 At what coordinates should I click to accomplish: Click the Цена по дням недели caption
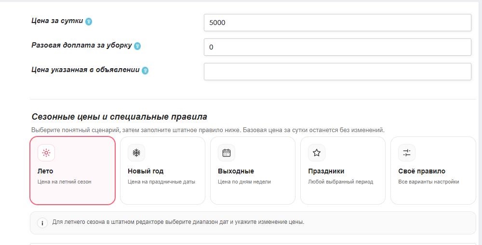[x=244, y=182]
